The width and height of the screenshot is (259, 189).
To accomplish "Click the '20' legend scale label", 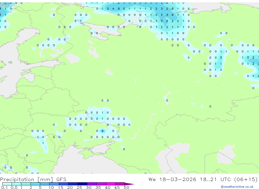I will 70,187.
